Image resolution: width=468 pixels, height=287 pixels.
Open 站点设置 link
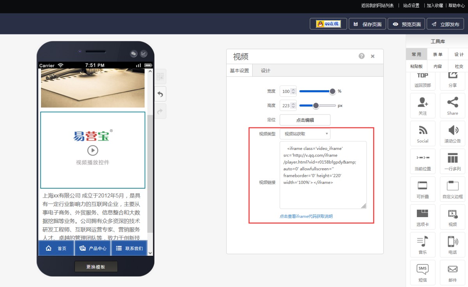411,5
